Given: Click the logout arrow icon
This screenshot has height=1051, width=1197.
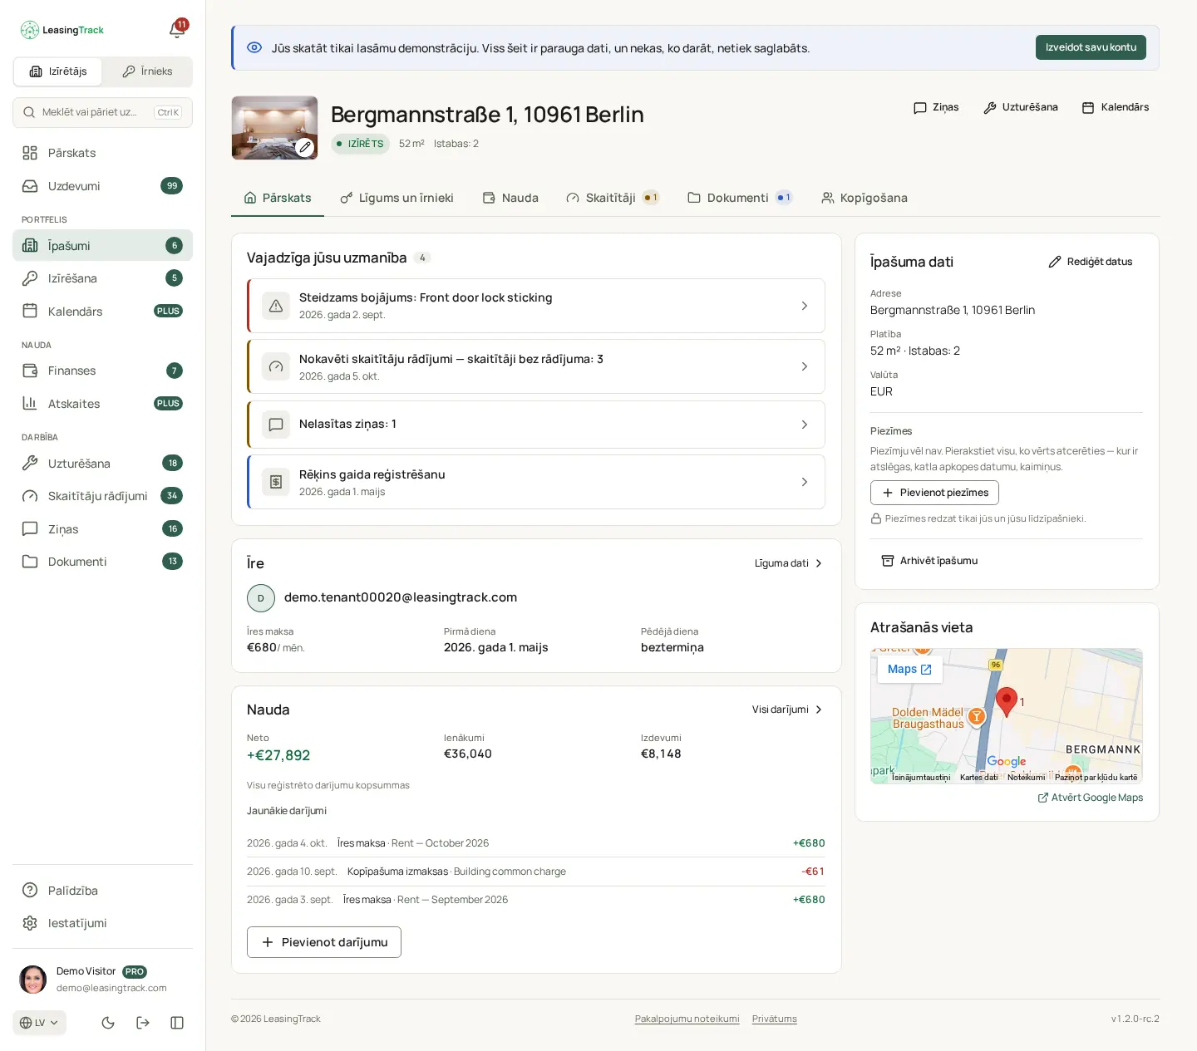Looking at the screenshot, I should [143, 1023].
